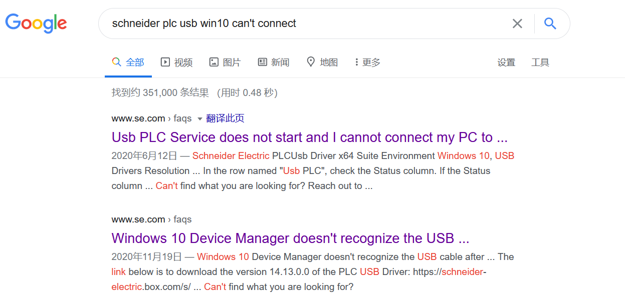Click the three-dot more icon
Screen dimensions: 625x299
tap(356, 62)
